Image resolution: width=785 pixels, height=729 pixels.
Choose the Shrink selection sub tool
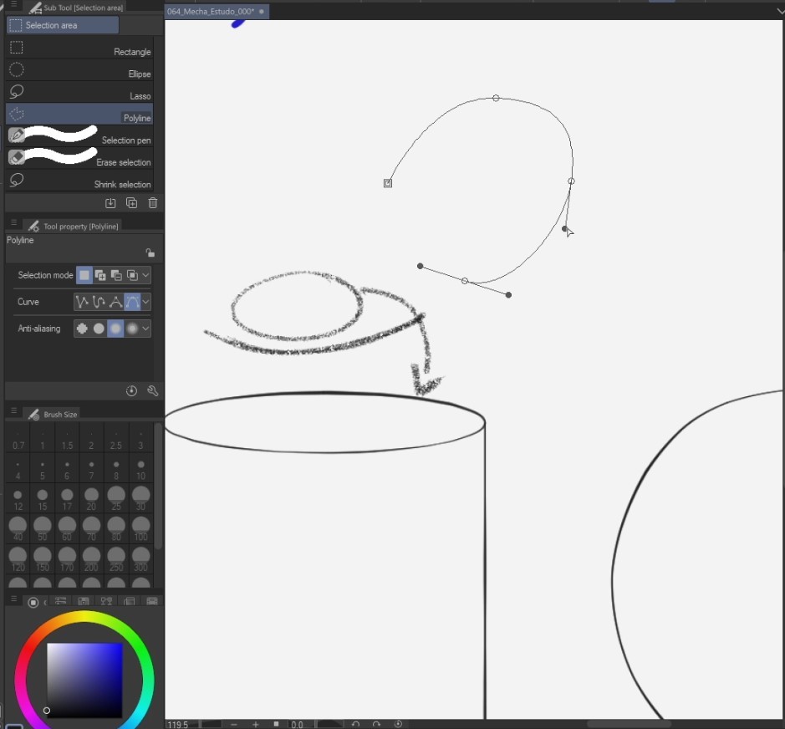(x=79, y=181)
